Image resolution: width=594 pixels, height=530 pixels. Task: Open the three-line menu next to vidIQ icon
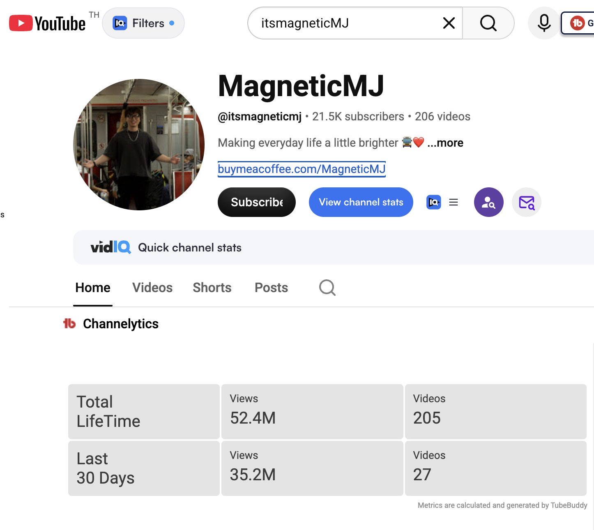tap(454, 202)
